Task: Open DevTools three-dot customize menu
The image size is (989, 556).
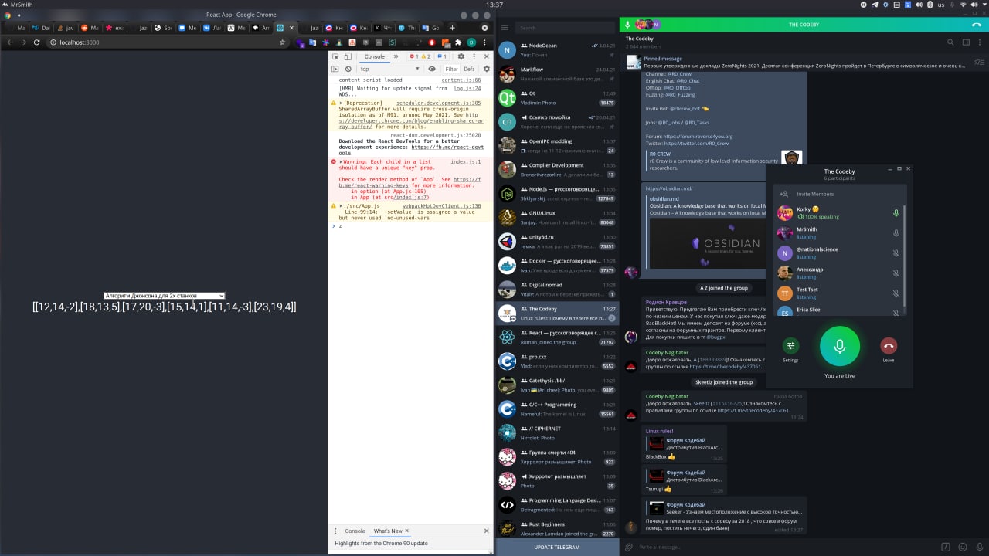Action: click(474, 56)
